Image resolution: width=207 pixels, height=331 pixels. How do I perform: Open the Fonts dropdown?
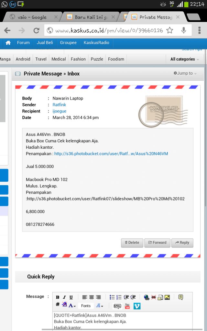tap(86, 306)
